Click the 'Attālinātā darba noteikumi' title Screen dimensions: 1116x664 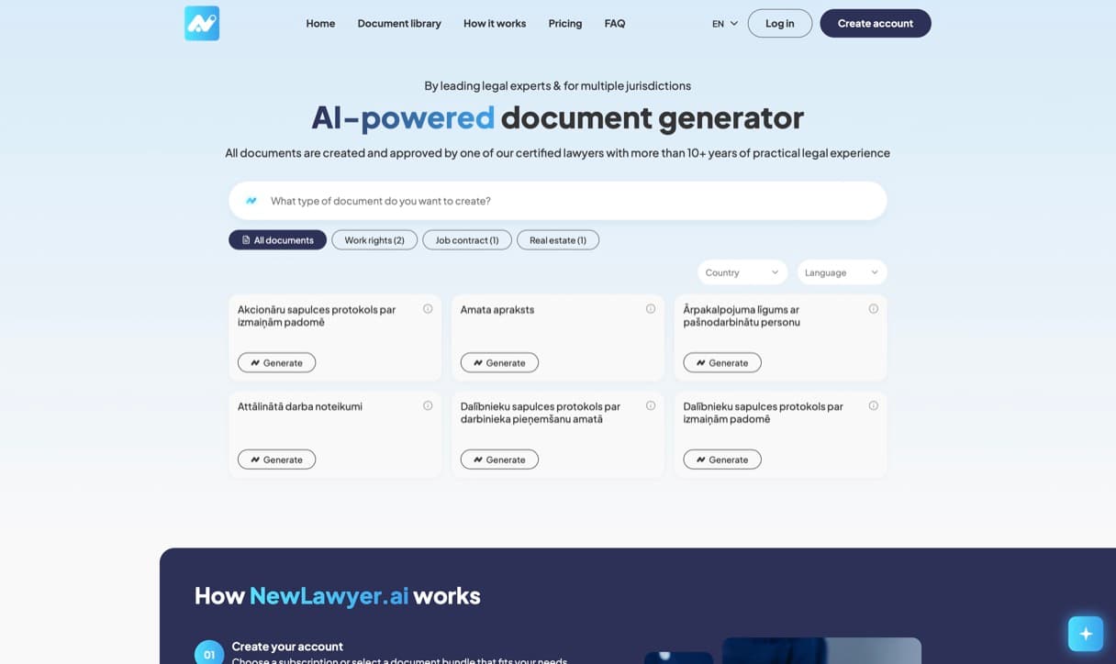point(300,406)
